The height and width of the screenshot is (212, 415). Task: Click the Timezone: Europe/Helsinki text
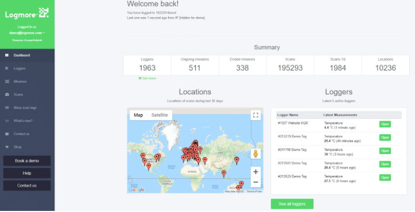pyautogui.click(x=27, y=40)
